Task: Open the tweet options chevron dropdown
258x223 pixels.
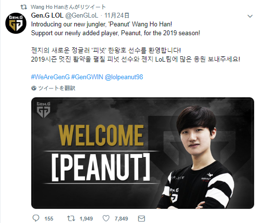Action: 250,16
